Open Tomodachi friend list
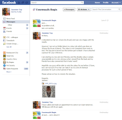The height and width of the screenshot is (120, 122). [10, 40]
